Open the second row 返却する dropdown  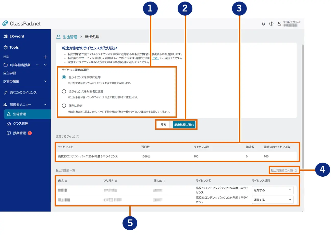[273, 200]
